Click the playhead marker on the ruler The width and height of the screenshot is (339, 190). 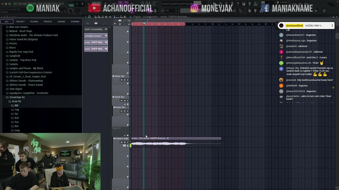click(144, 24)
